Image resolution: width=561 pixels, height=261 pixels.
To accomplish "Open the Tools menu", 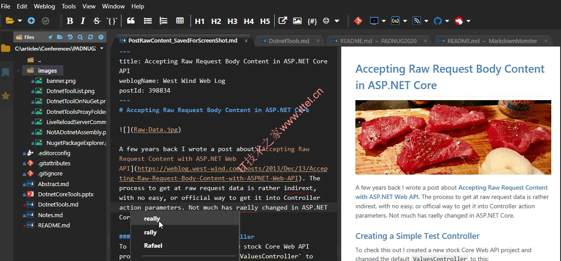I will (x=69, y=6).
